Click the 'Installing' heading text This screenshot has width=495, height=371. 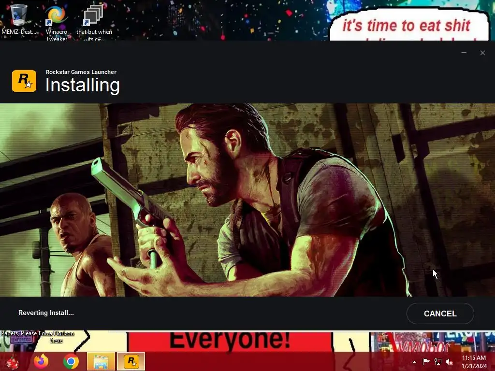click(82, 85)
